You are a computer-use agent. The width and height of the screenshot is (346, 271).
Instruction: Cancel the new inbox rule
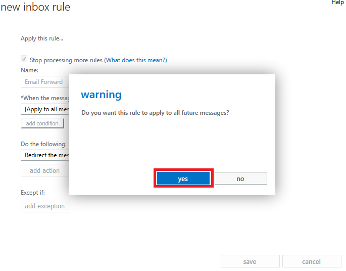click(312, 261)
